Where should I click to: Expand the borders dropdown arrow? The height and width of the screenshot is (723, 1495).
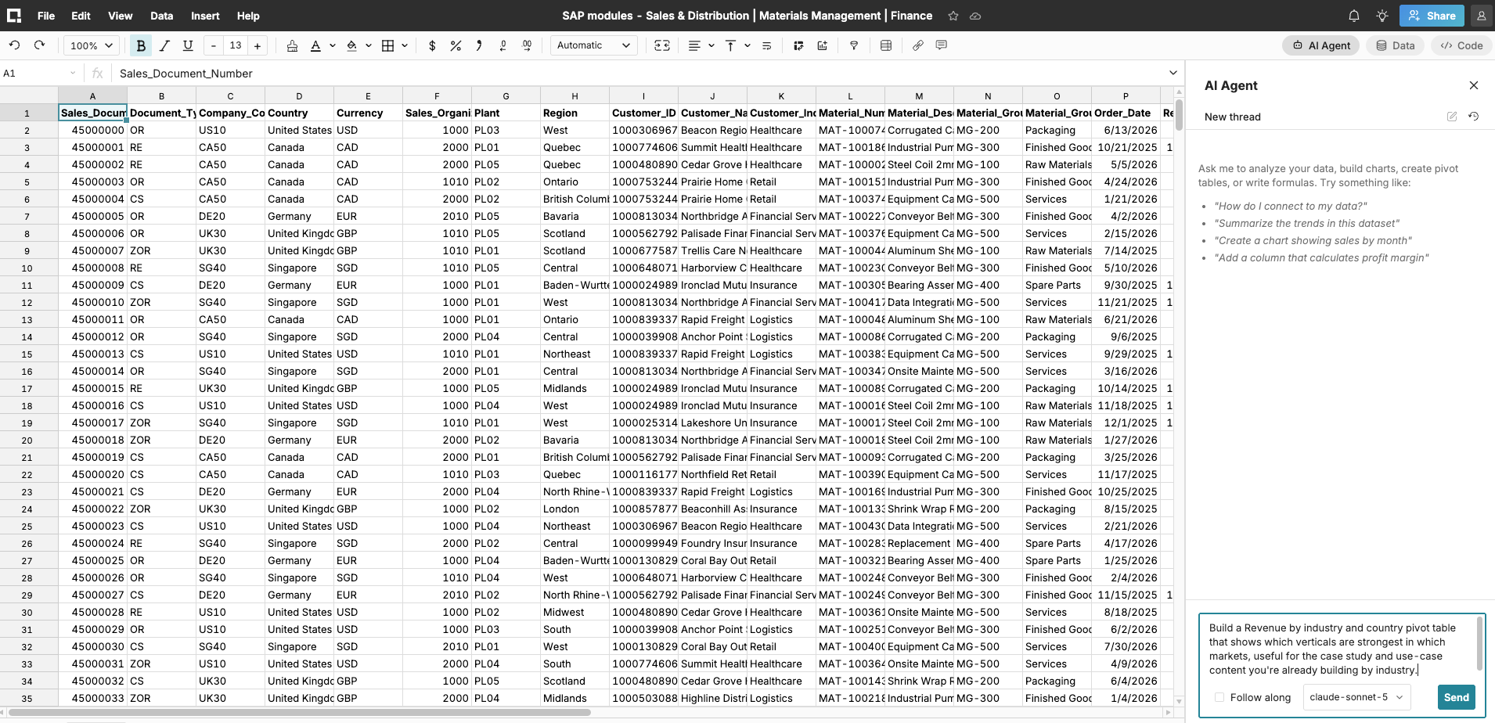click(x=405, y=45)
